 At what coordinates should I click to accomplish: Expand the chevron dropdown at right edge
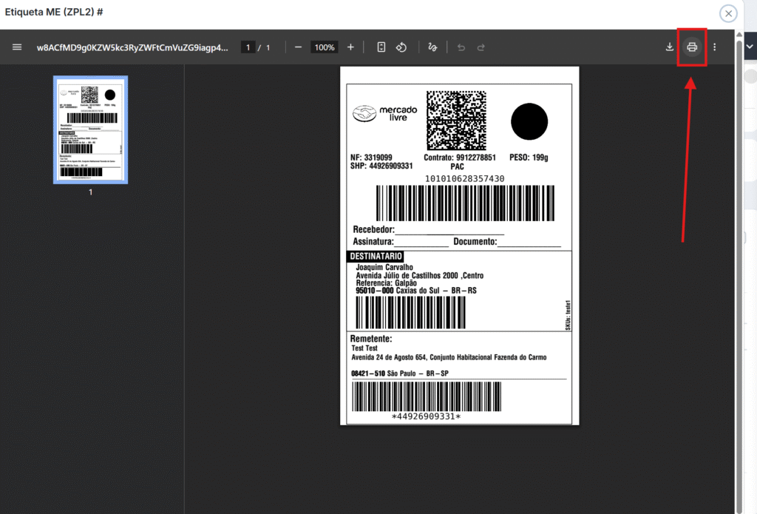point(750,46)
